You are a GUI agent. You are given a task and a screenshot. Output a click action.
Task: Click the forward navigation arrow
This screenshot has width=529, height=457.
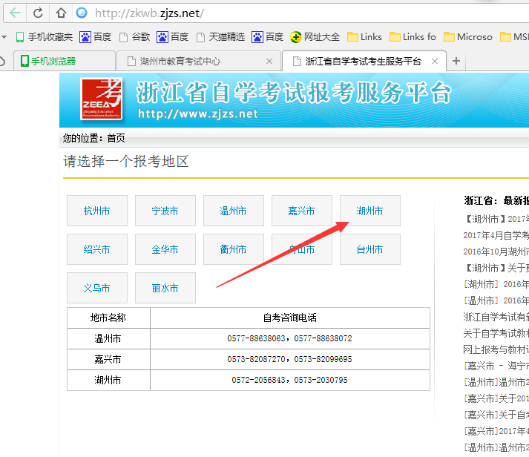point(37,13)
